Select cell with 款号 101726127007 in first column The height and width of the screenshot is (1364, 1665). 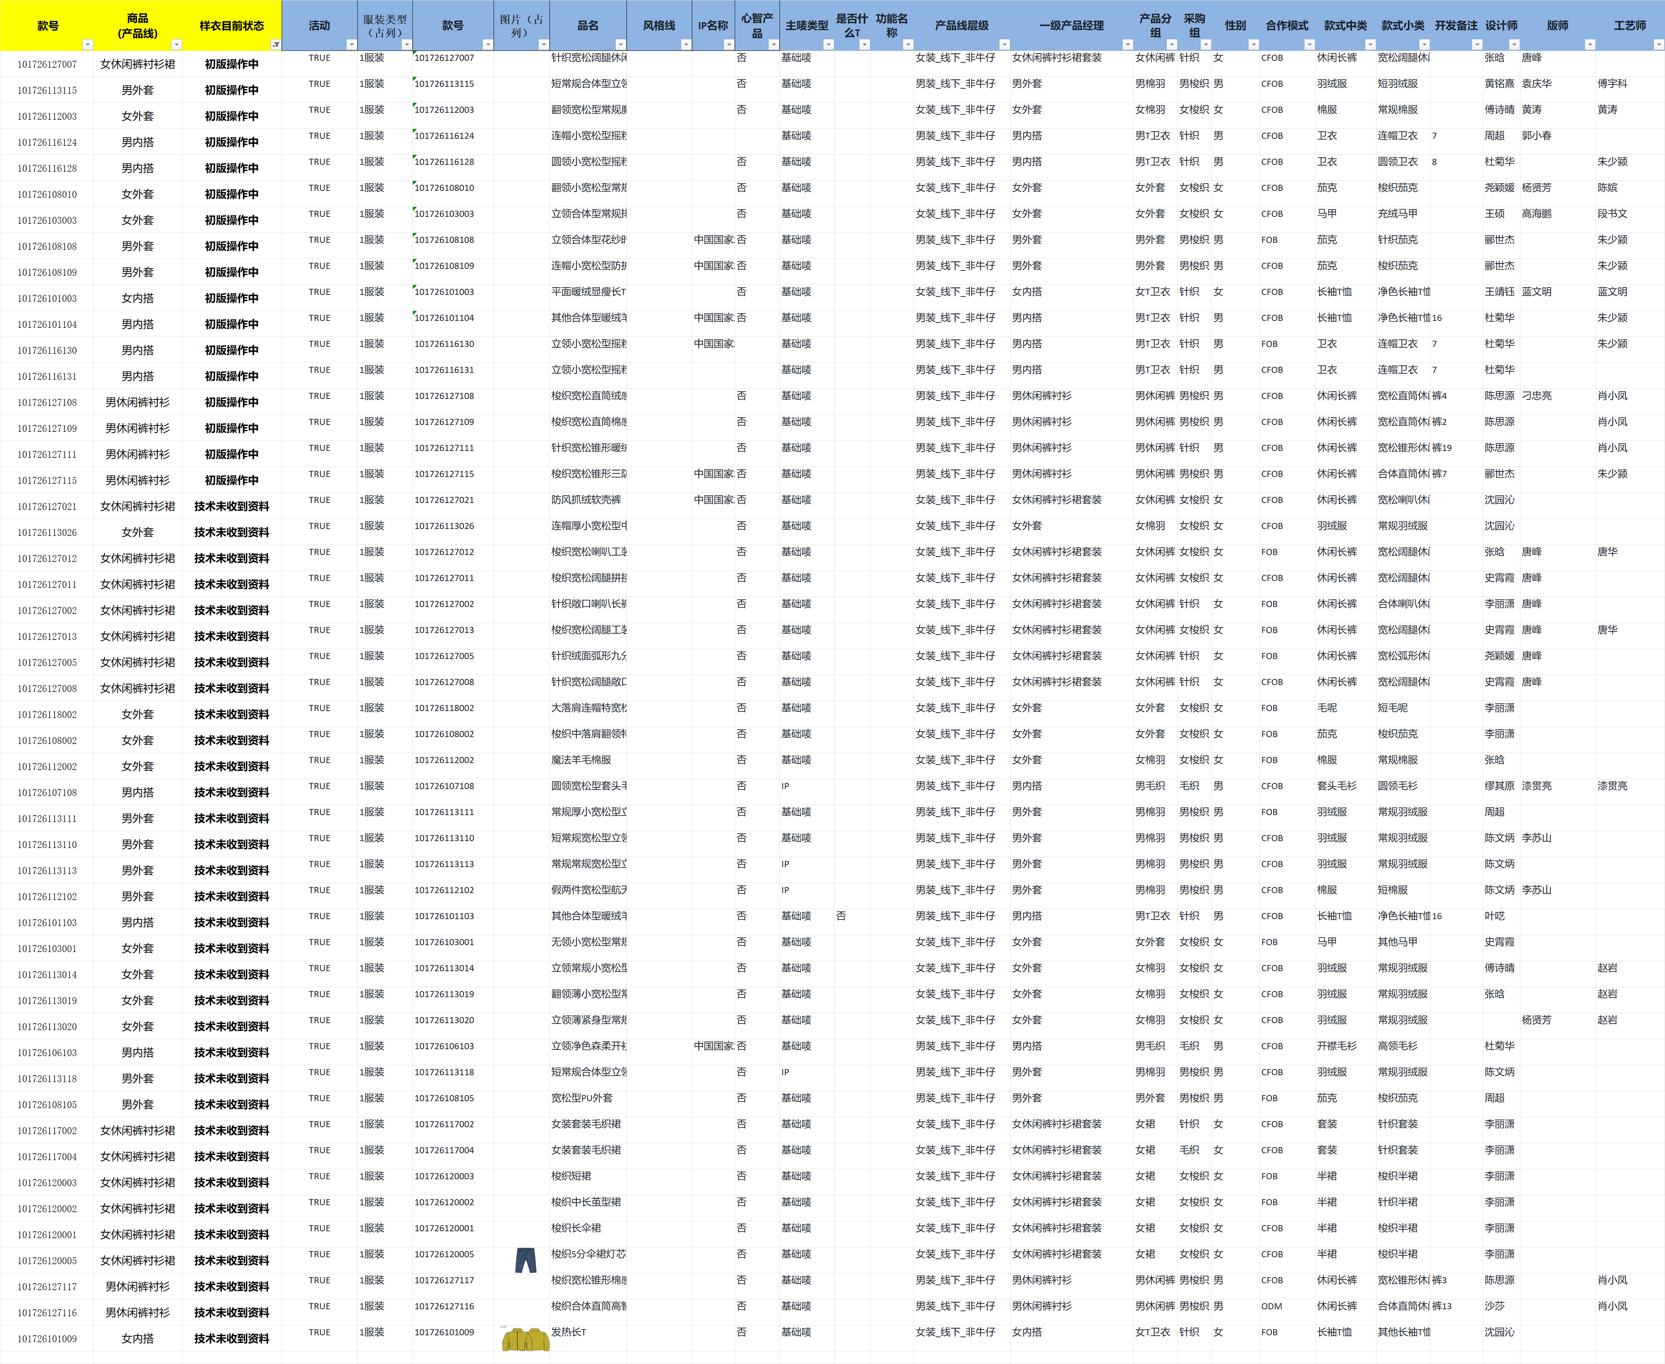[x=47, y=64]
